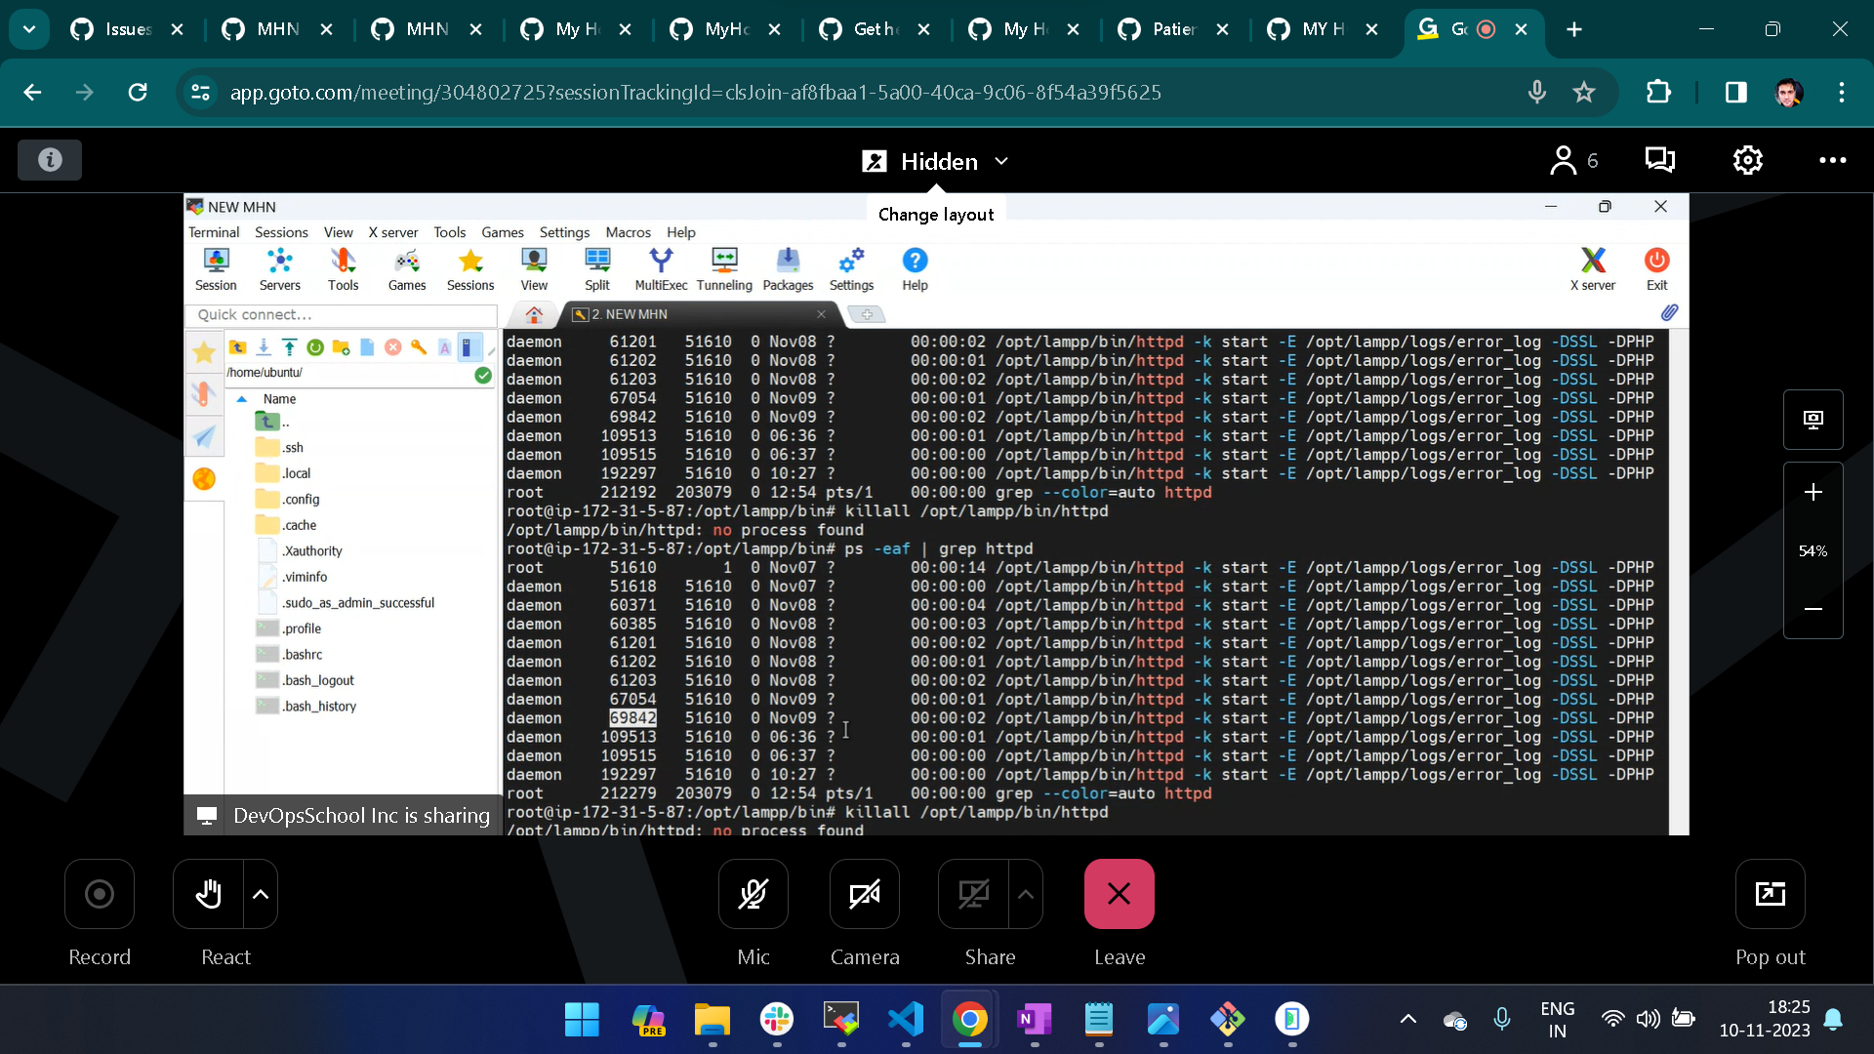
Task: Open the meeting chat panel
Action: pyautogui.click(x=1659, y=160)
